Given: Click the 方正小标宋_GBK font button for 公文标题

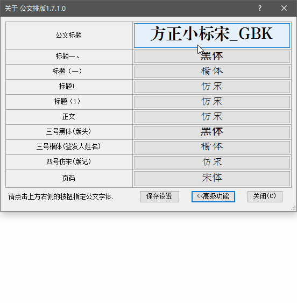Looking at the screenshot, I should [x=212, y=36].
